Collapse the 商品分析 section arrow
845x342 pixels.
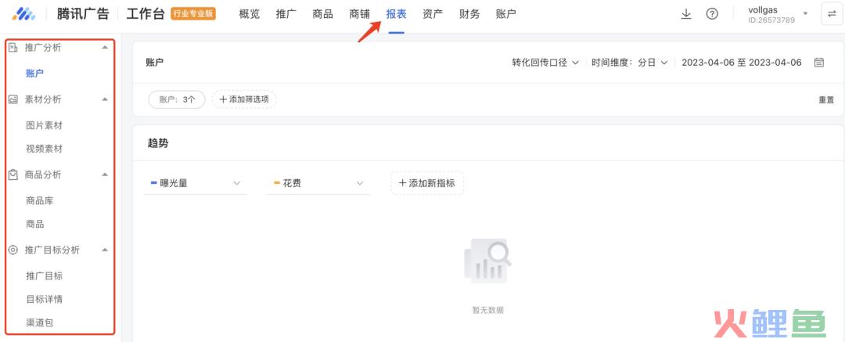tap(105, 175)
